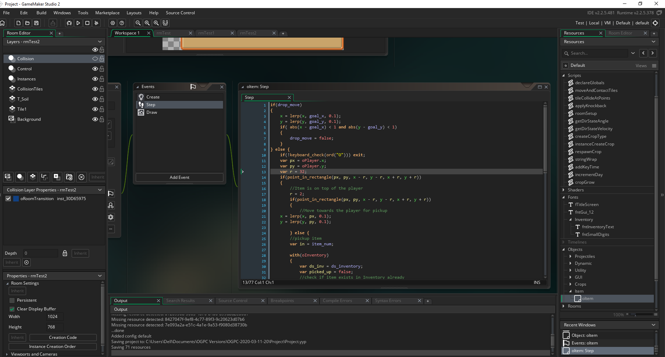Image resolution: width=665 pixels, height=357 pixels.
Task: Open Game Options via the gear toolbar icon
Action: [112, 23]
